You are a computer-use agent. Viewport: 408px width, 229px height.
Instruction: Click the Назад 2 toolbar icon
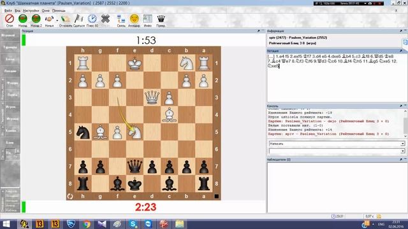point(36,19)
